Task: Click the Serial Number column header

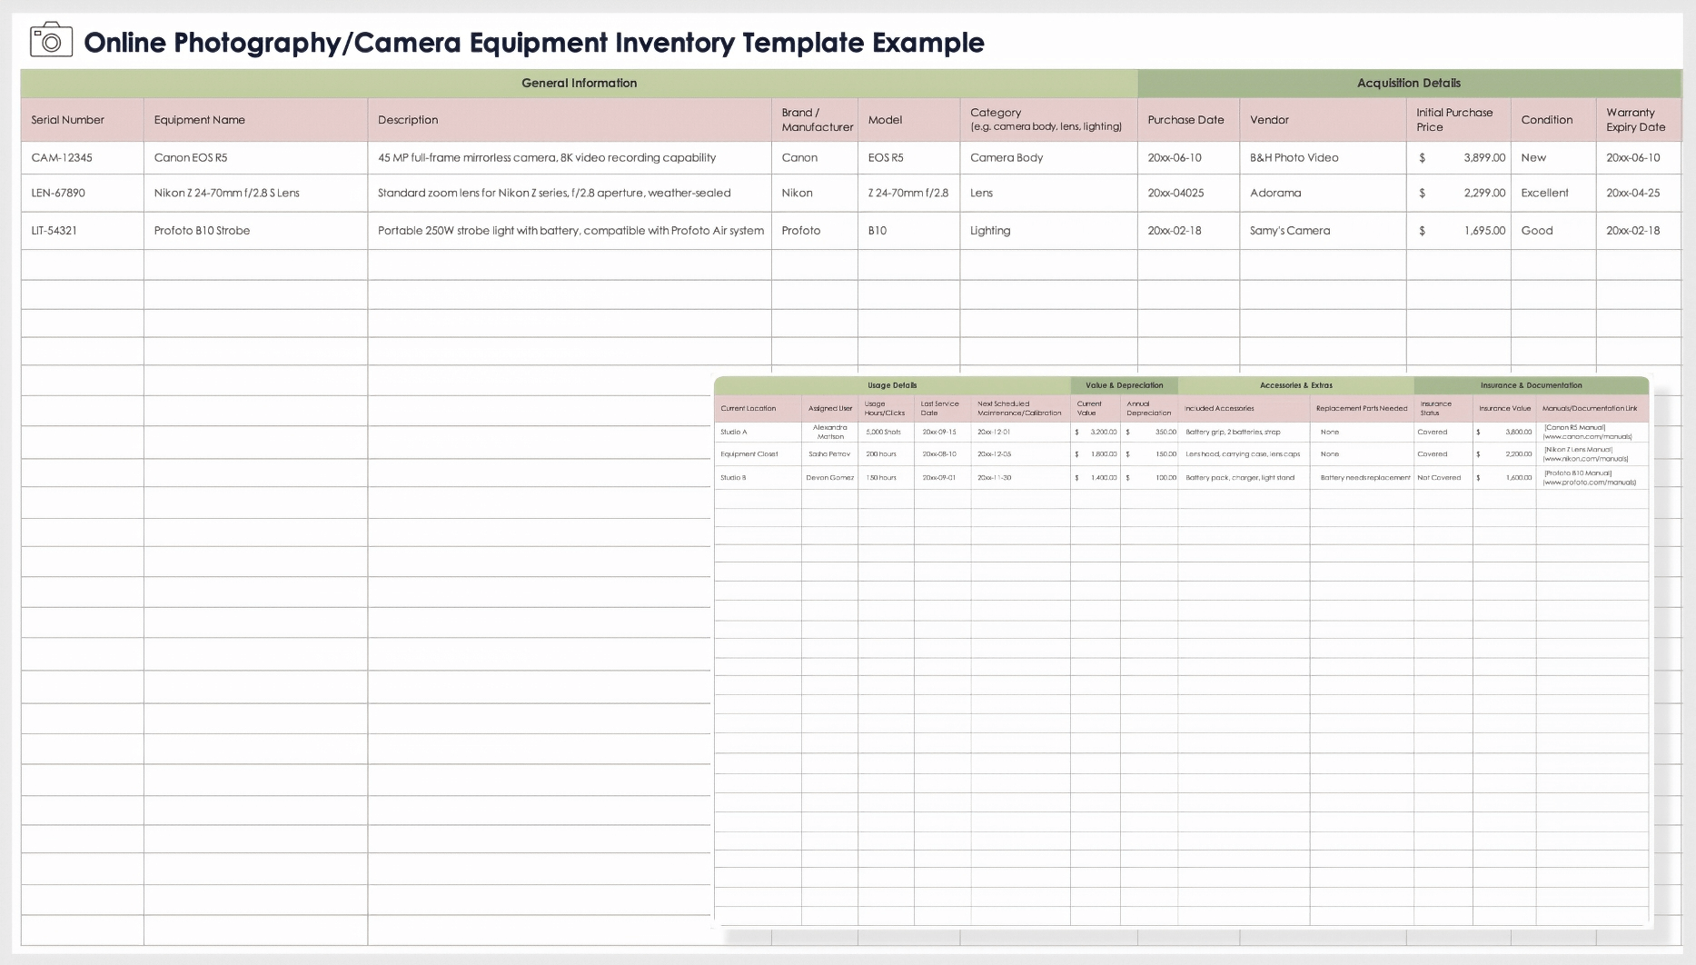Action: pos(68,120)
